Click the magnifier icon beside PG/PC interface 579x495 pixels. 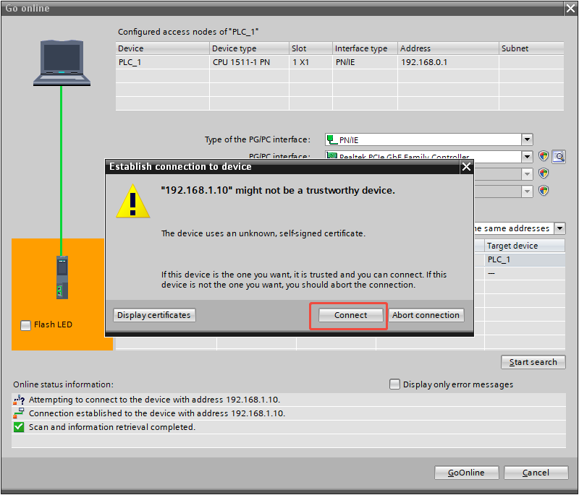pyautogui.click(x=558, y=156)
